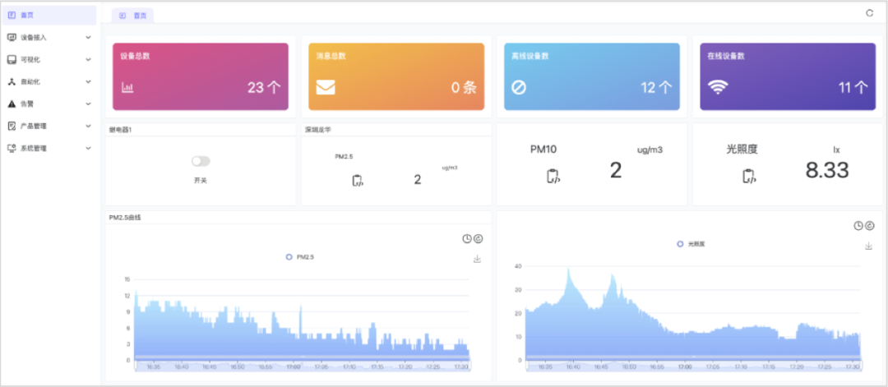Click the Wi-Fi icon in 在线设备数 card
Screen dimensions: 888x387
click(x=718, y=87)
